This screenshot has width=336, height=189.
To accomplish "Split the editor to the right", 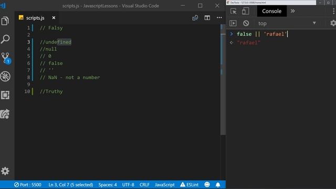I will tap(207, 18).
